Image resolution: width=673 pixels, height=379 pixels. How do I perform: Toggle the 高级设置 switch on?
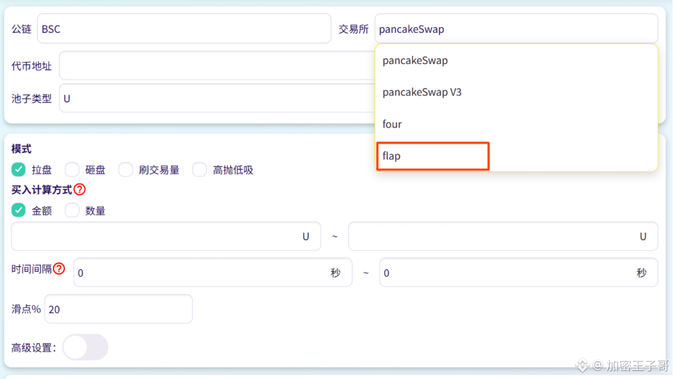85,347
